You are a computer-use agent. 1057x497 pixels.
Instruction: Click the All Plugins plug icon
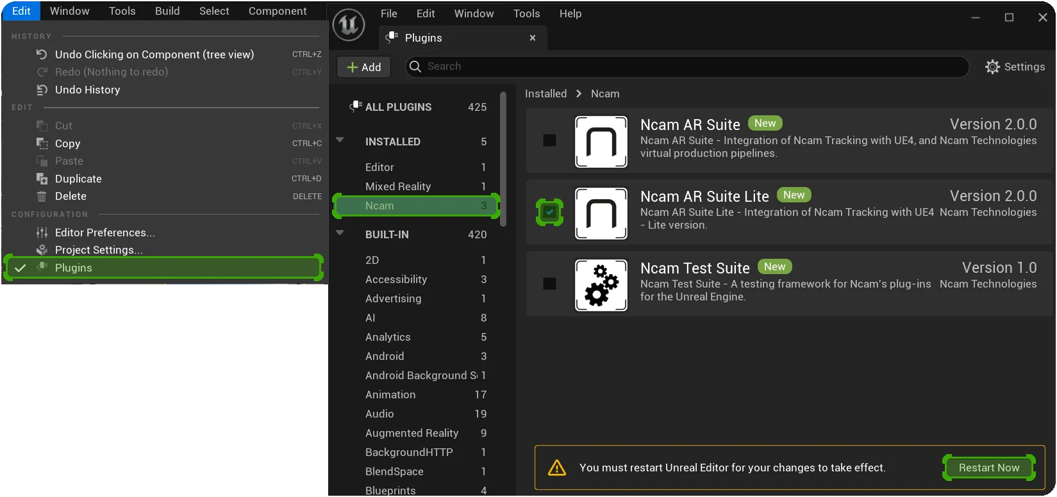click(x=356, y=106)
